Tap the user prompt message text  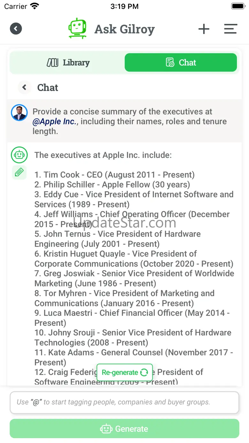click(130, 122)
